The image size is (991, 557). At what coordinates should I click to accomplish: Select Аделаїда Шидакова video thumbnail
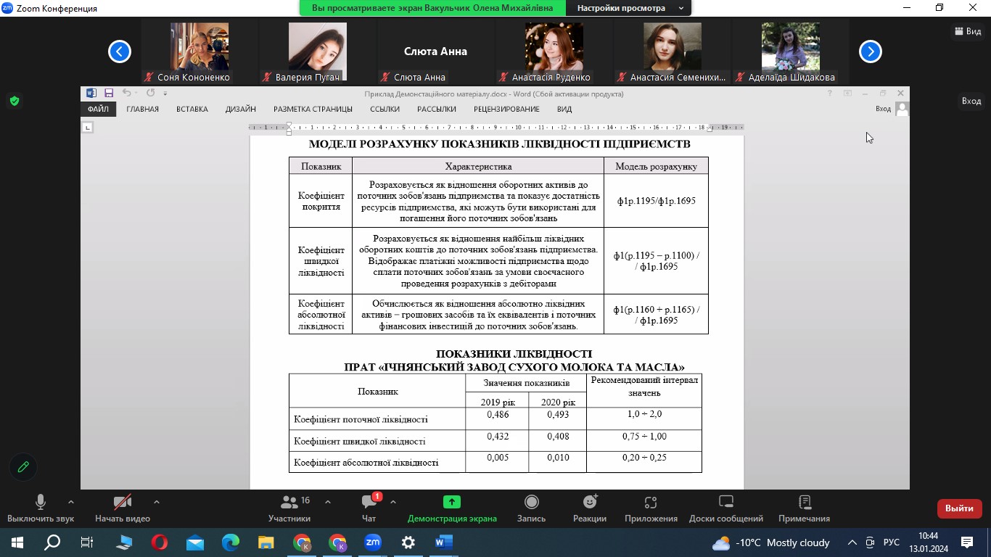click(x=790, y=51)
